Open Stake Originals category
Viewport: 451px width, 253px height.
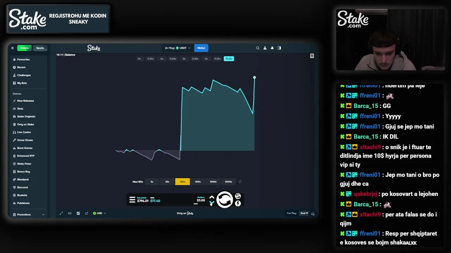26,116
